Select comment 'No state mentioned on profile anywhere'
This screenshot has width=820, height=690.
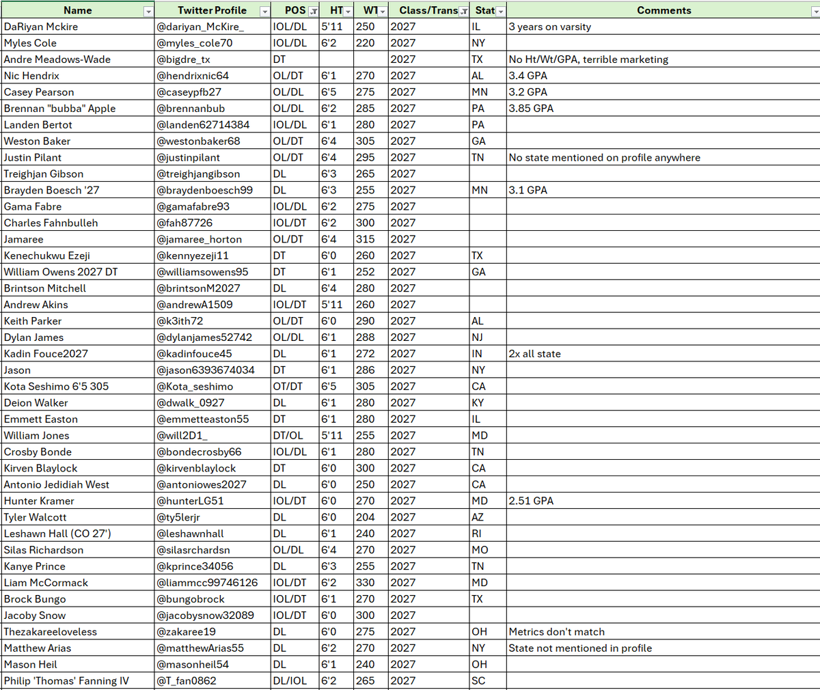pyautogui.click(x=664, y=158)
